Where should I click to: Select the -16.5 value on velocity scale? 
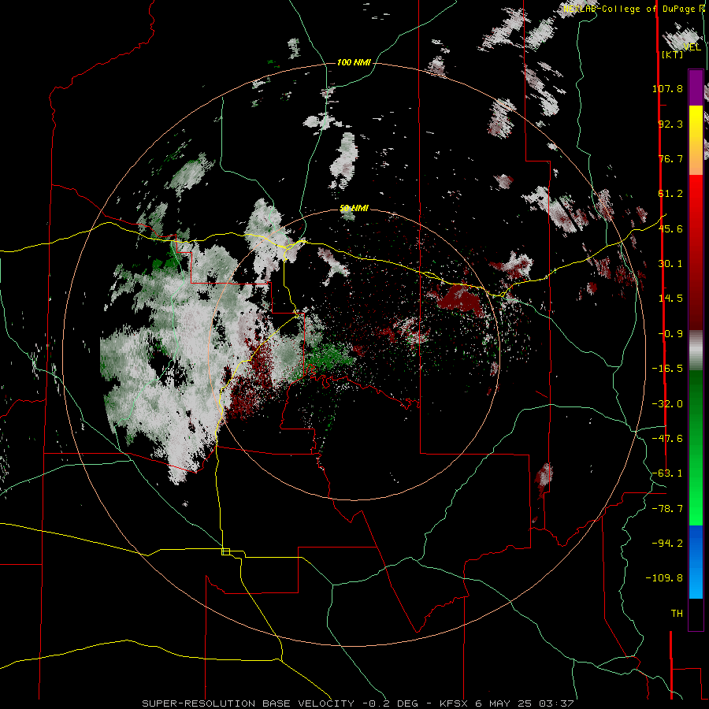coord(667,369)
